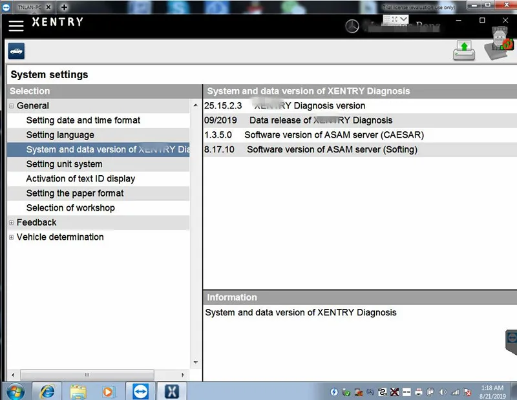Click the selection list scroll-down arrow

196,363
